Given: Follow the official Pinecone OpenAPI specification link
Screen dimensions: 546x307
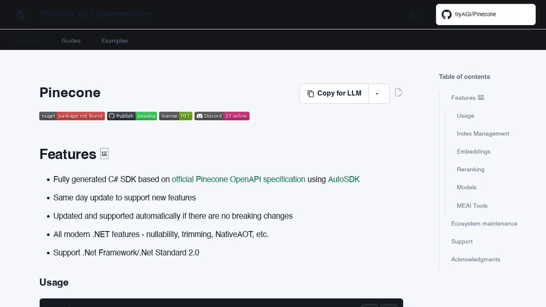Looking at the screenshot, I should tap(239, 179).
